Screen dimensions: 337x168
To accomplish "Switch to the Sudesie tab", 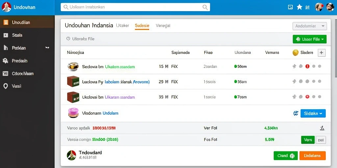I will [142, 26].
